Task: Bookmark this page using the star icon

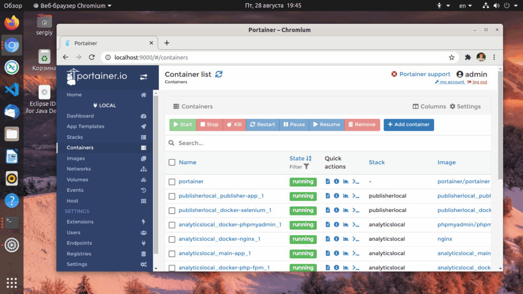Action: 451,57
